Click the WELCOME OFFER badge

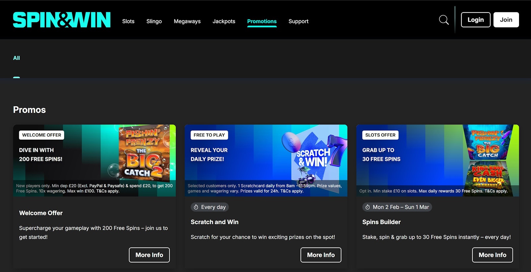pos(41,135)
